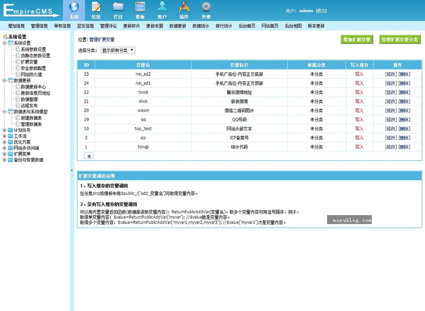Click 删除 for the xlwb row

tap(404, 101)
